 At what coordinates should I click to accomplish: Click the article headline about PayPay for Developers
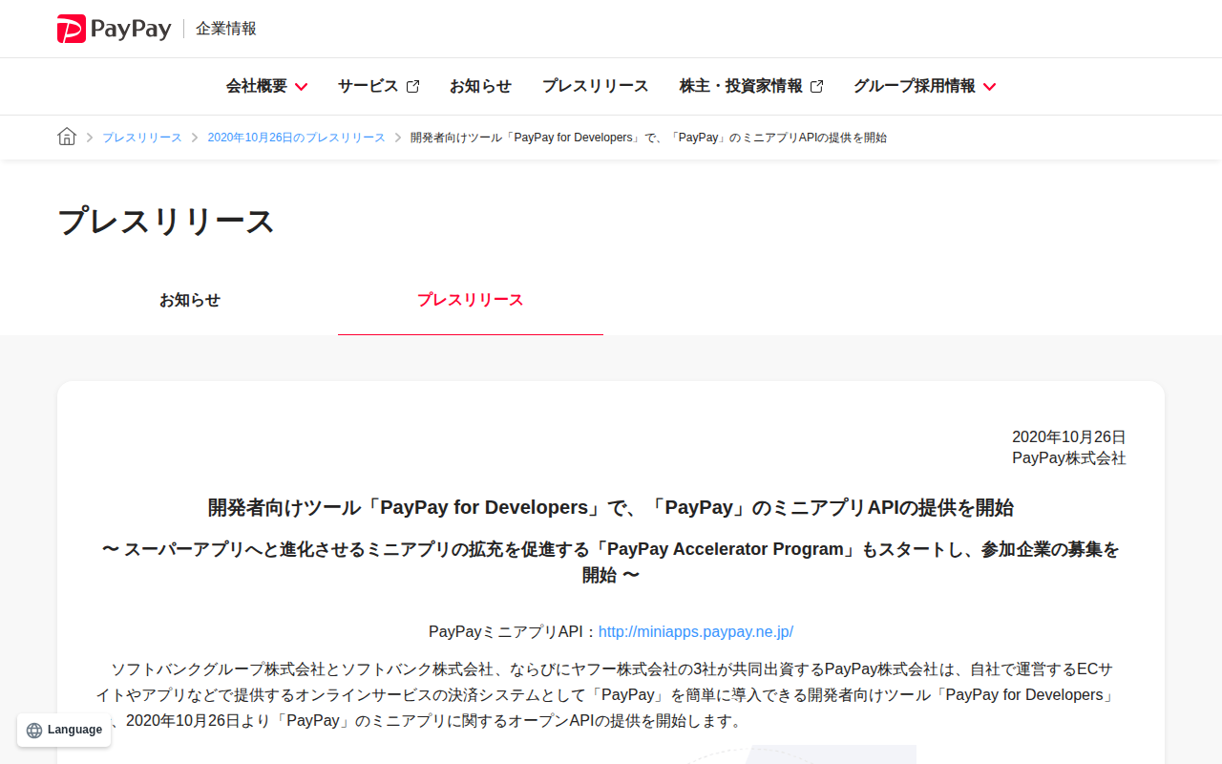pyautogui.click(x=611, y=507)
